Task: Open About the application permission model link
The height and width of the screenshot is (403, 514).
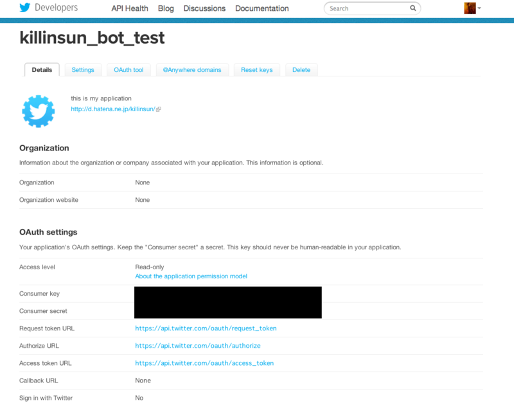Action: click(x=191, y=276)
